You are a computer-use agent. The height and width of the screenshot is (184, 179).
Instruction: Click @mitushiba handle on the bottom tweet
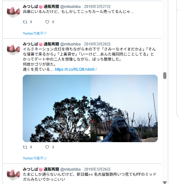tap(70, 169)
